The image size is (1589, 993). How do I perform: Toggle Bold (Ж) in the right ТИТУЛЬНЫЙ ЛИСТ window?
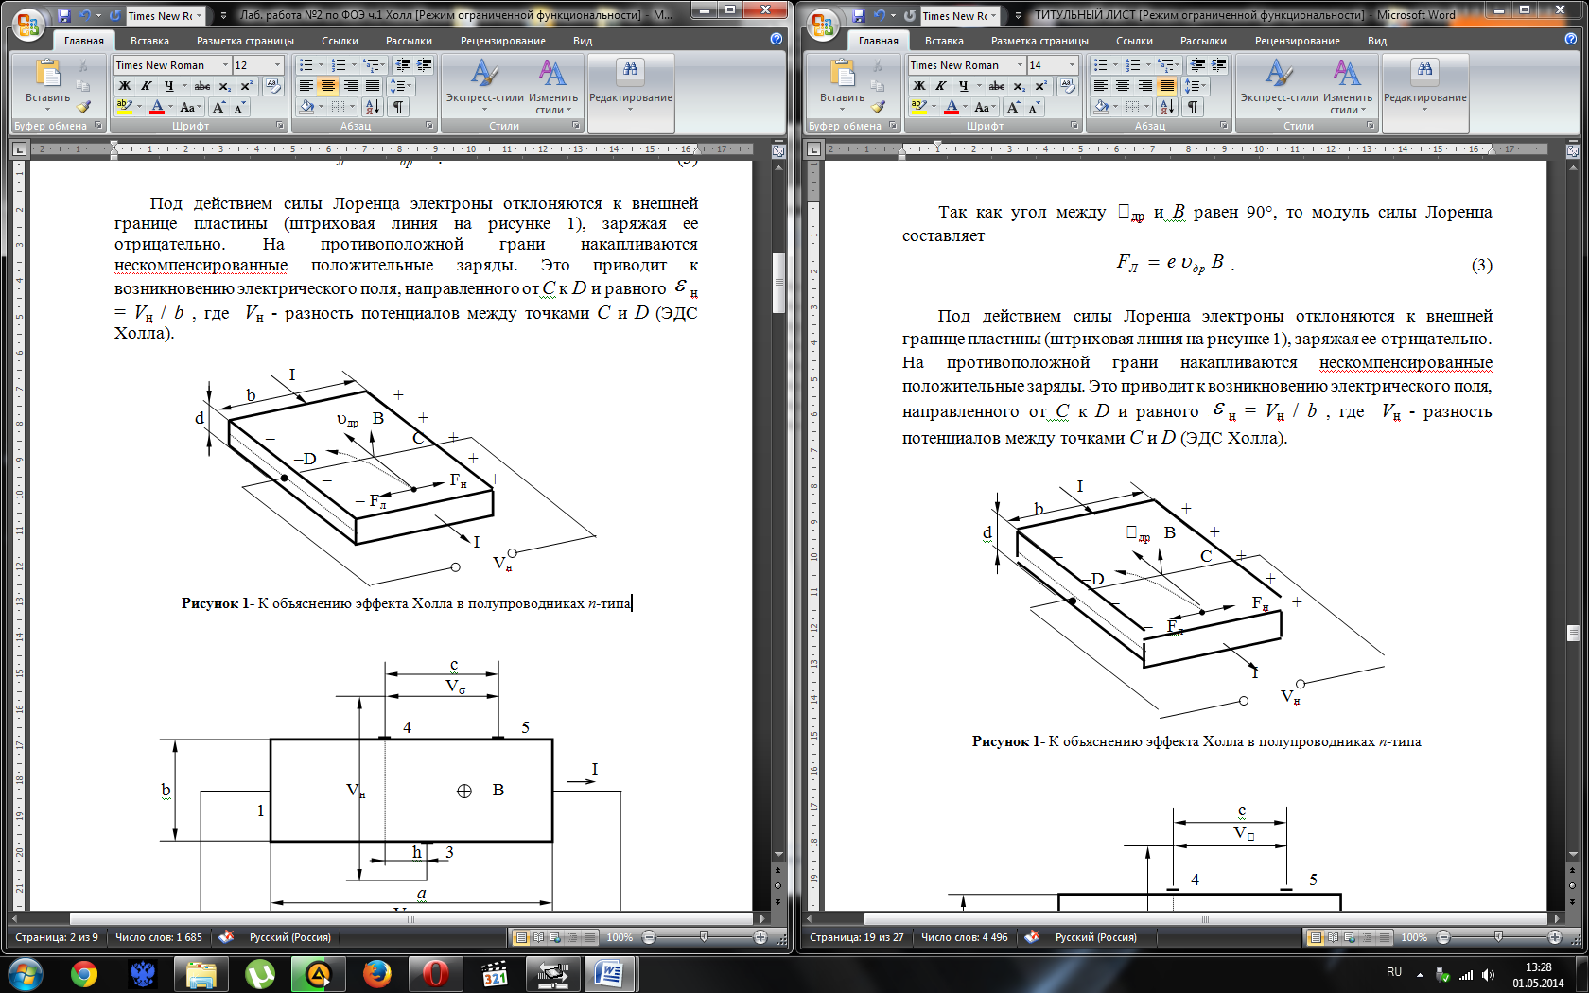[918, 86]
